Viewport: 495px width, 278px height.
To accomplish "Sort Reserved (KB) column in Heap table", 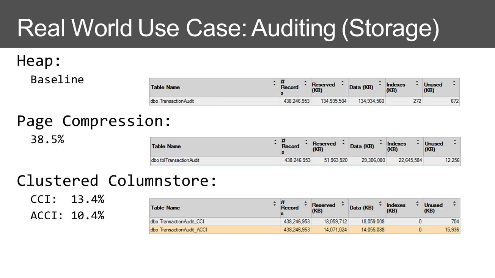I will (343, 83).
